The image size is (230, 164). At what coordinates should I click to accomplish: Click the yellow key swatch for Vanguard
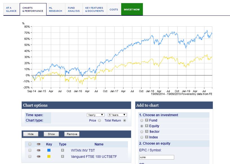49,156
